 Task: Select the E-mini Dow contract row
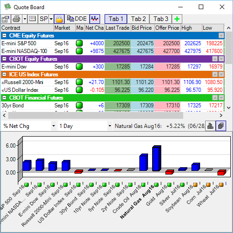point(113,67)
